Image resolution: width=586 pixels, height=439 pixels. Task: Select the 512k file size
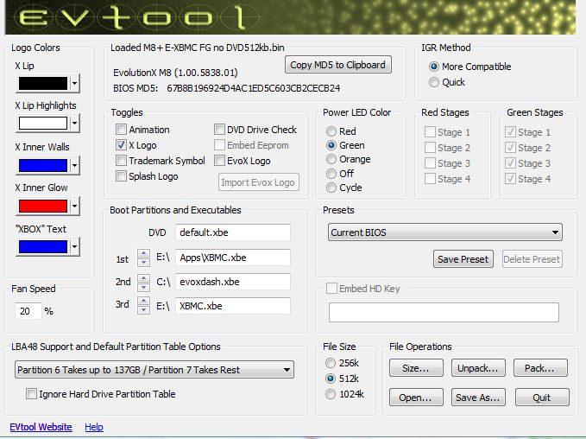(331, 379)
